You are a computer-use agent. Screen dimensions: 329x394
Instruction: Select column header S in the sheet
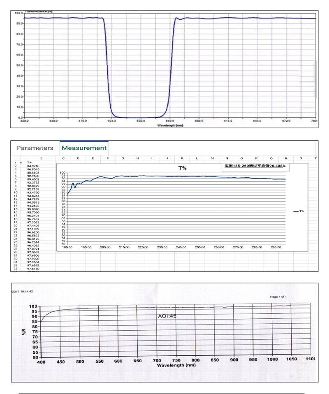pyautogui.click(x=301, y=158)
